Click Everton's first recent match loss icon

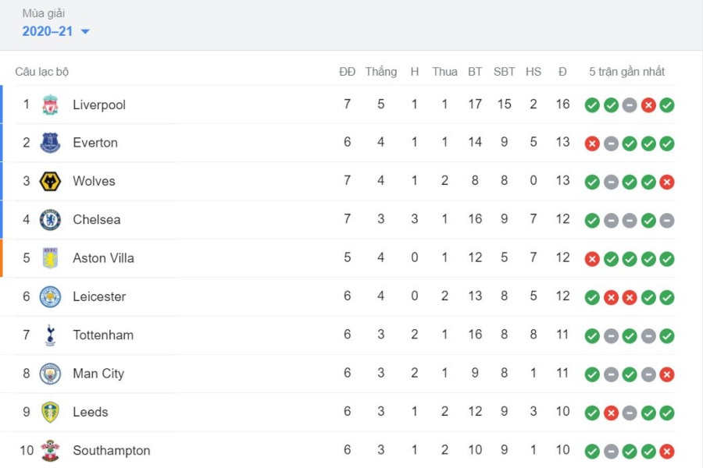(592, 144)
